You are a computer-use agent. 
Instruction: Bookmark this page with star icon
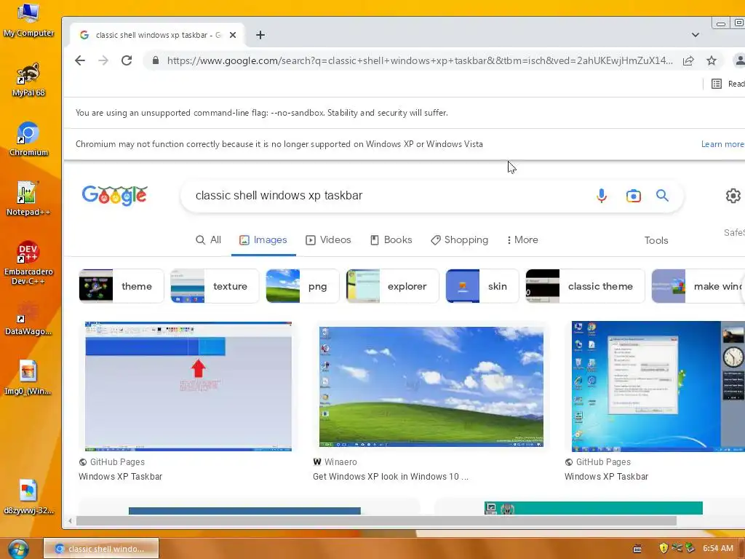tap(712, 60)
